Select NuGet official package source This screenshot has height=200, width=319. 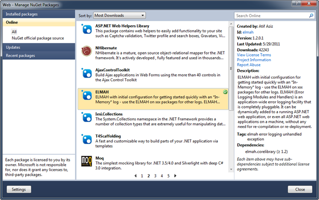tap(38, 38)
